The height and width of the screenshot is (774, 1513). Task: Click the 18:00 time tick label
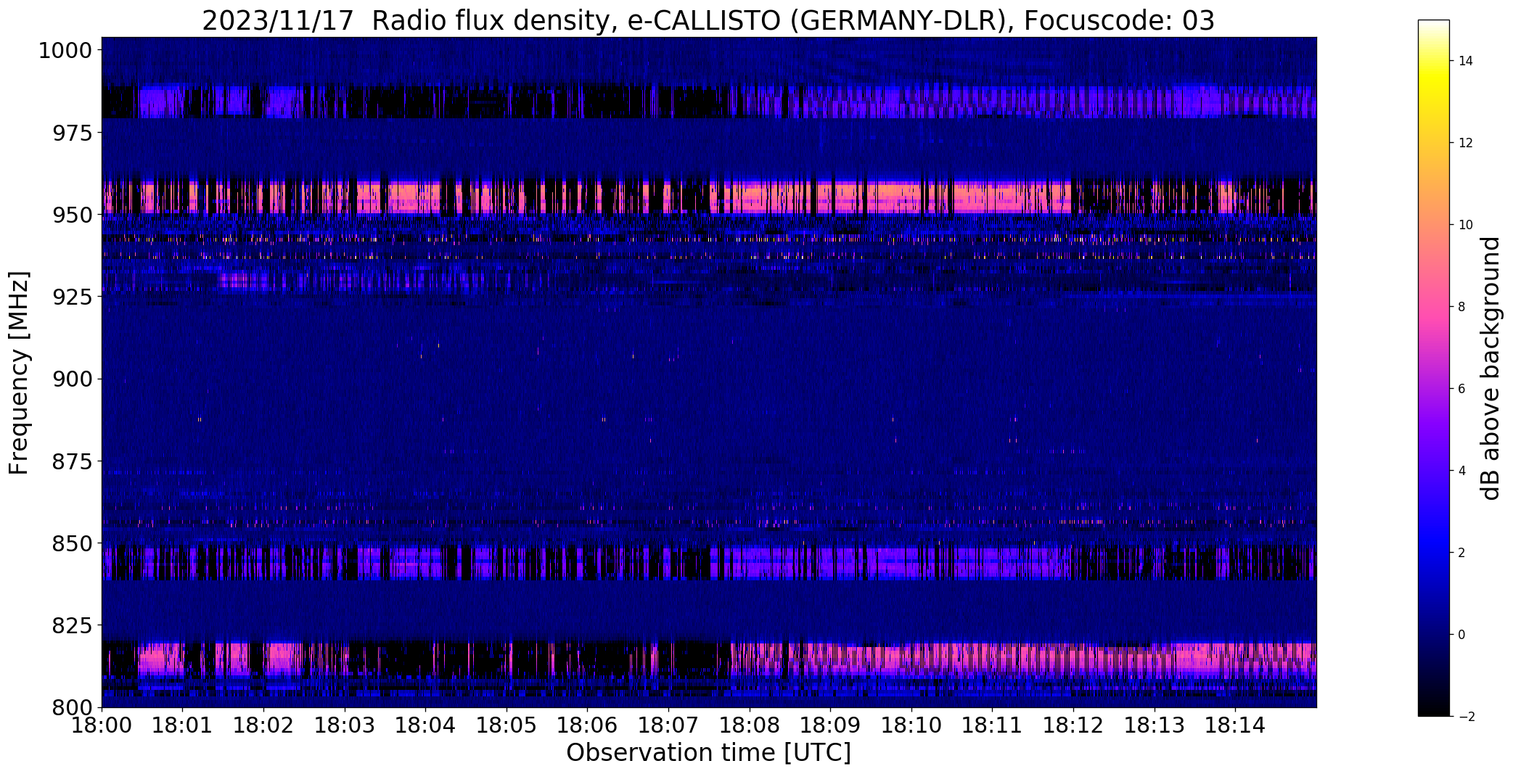[x=102, y=725]
